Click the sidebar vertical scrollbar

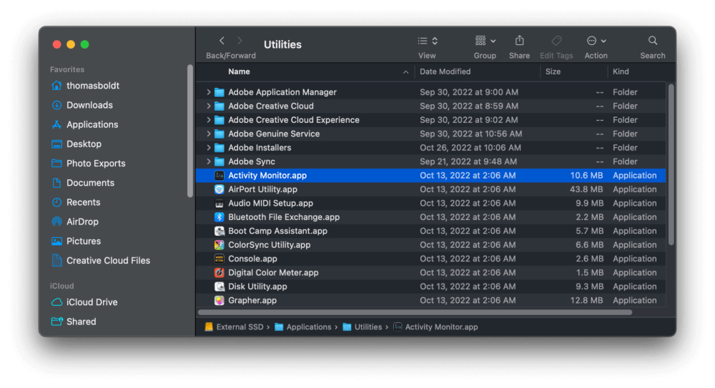[x=190, y=131]
